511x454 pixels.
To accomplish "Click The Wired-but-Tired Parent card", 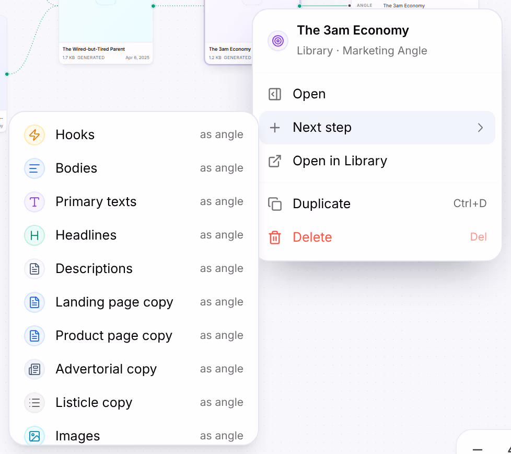I will coord(106,31).
